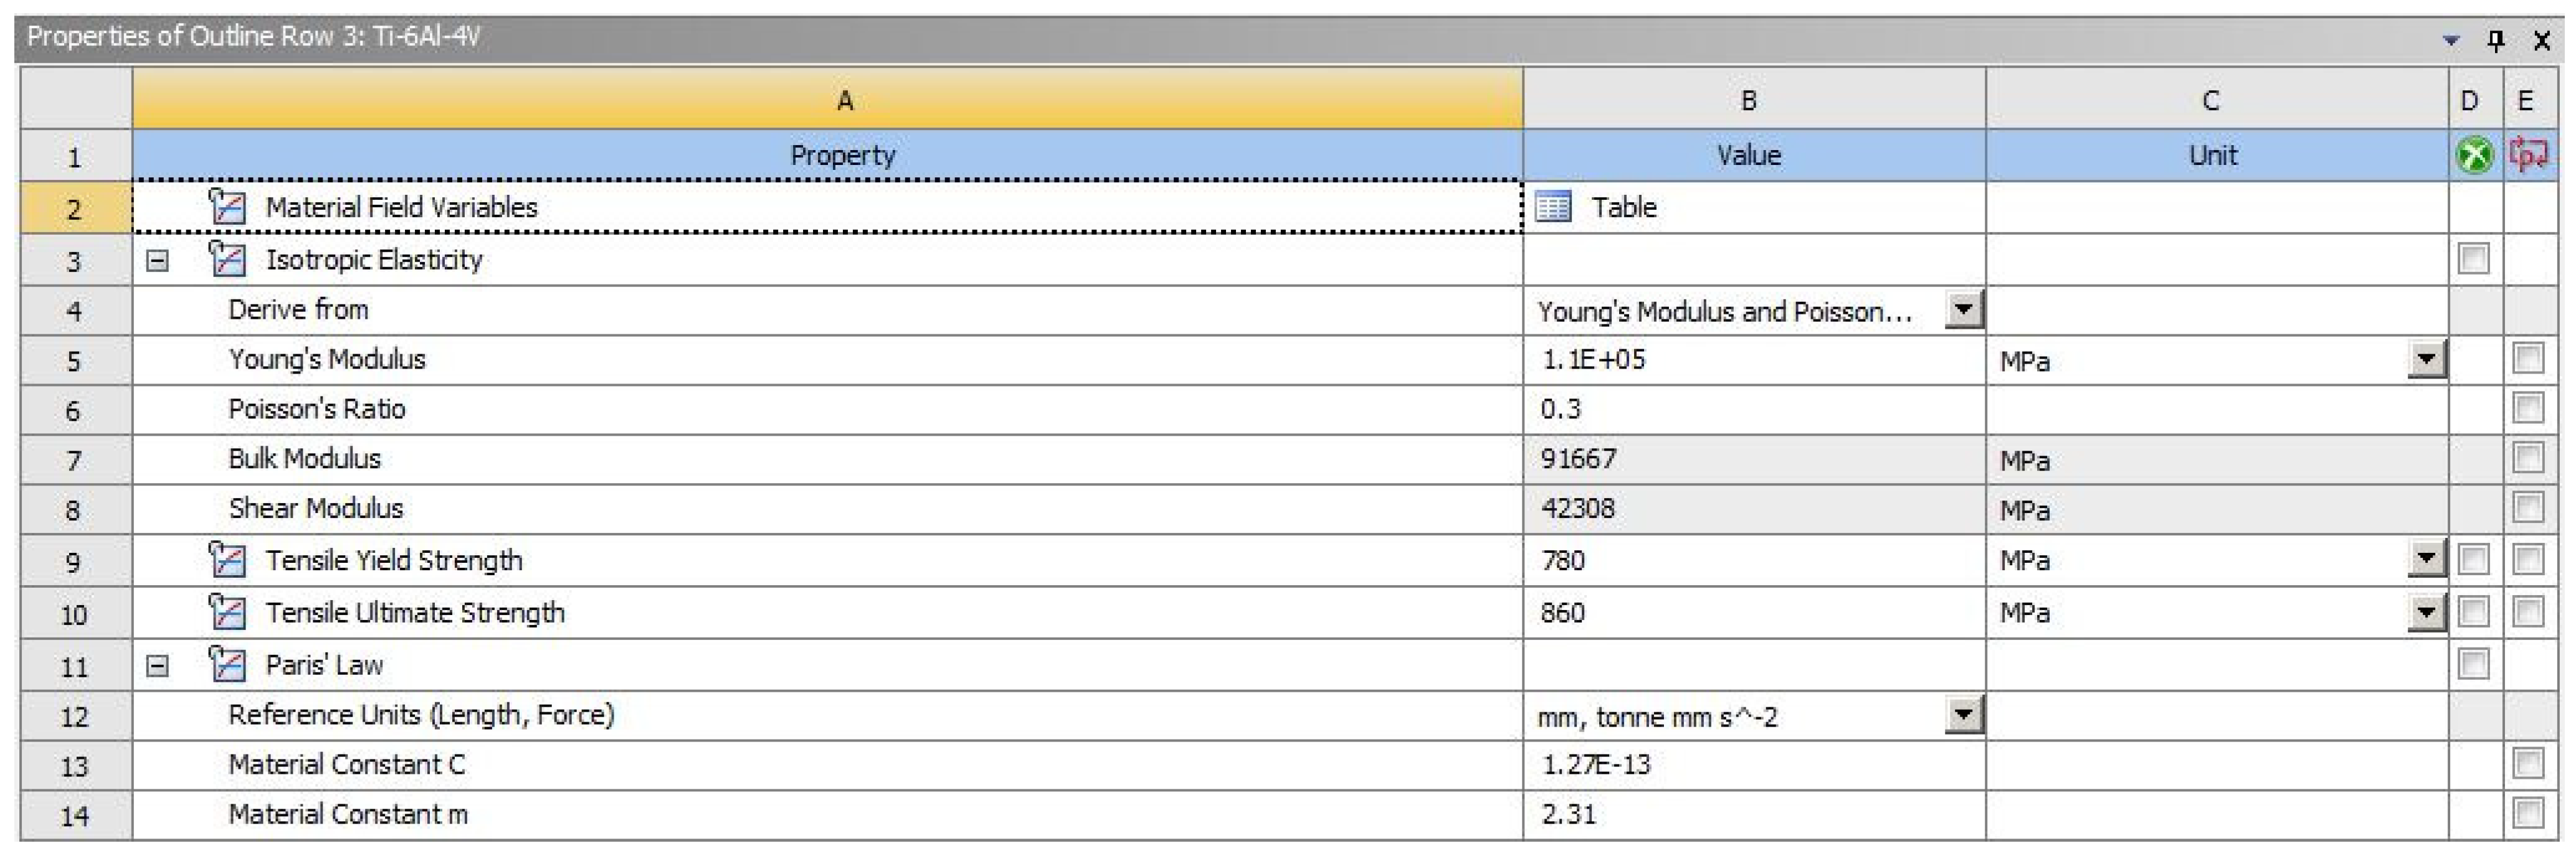Click the Poisson's Ratio value field 0.3
The height and width of the screenshot is (856, 2576).
1750,410
